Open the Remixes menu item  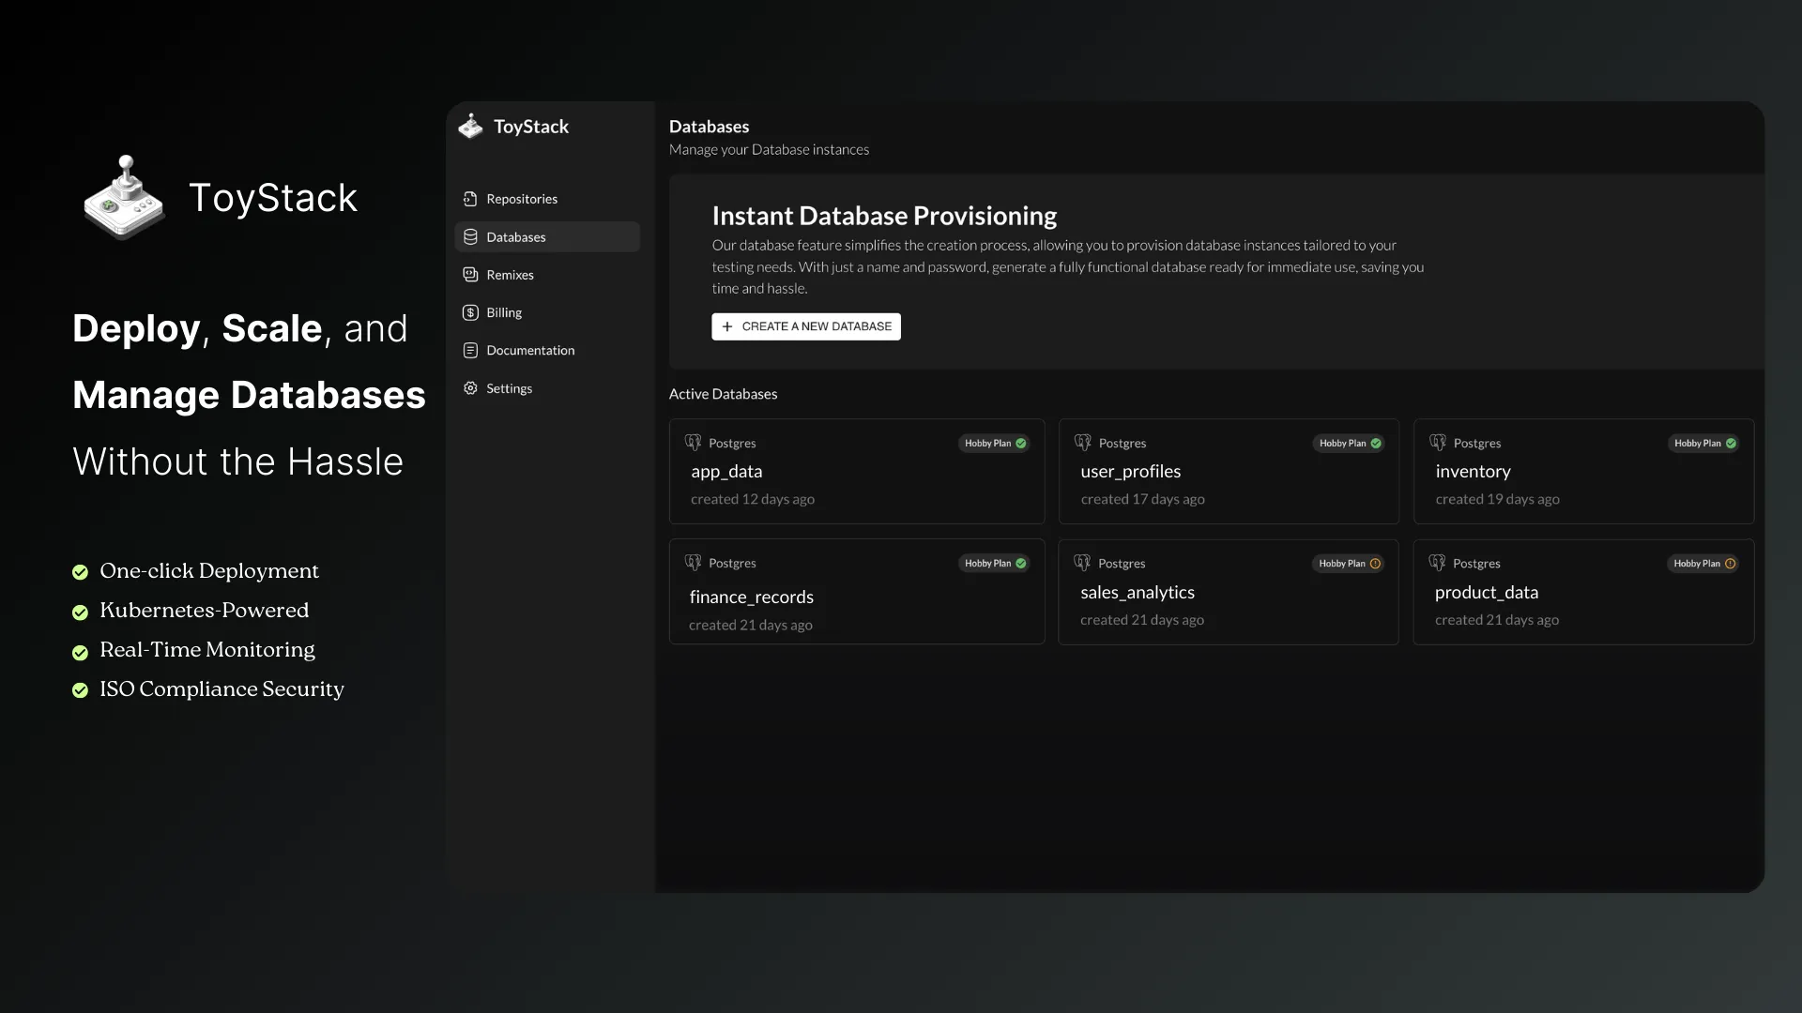coord(510,275)
